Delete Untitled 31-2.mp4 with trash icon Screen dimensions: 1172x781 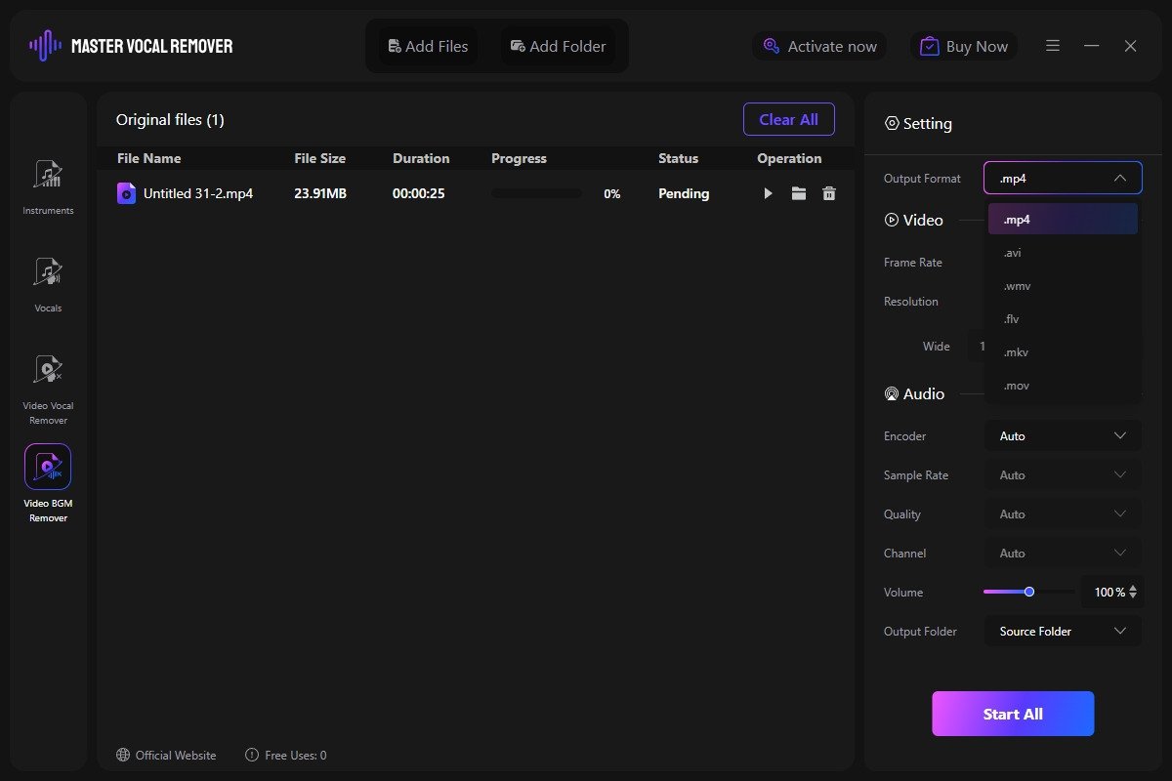(x=829, y=194)
